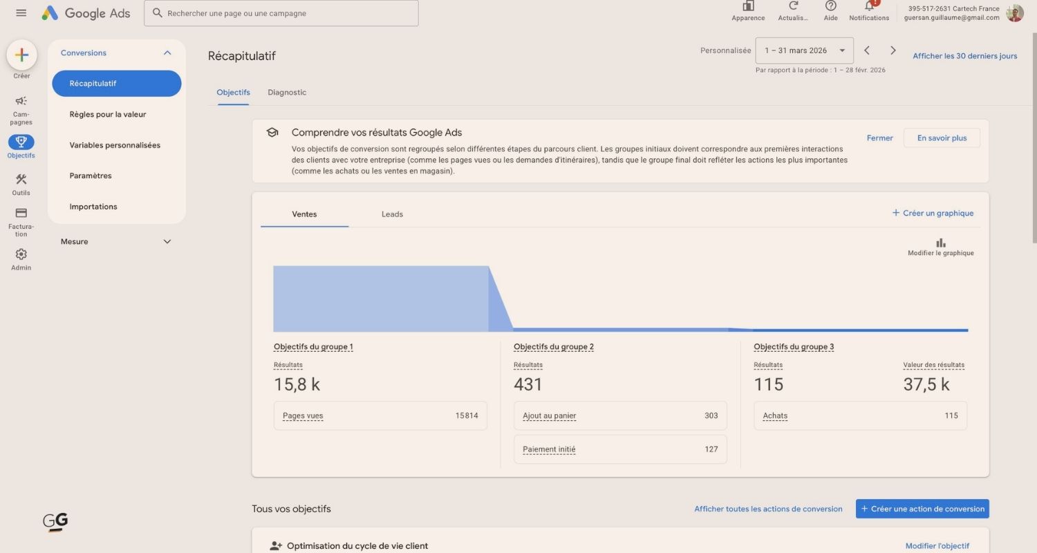
Task: Open the date range dropdown
Action: [x=802, y=50]
